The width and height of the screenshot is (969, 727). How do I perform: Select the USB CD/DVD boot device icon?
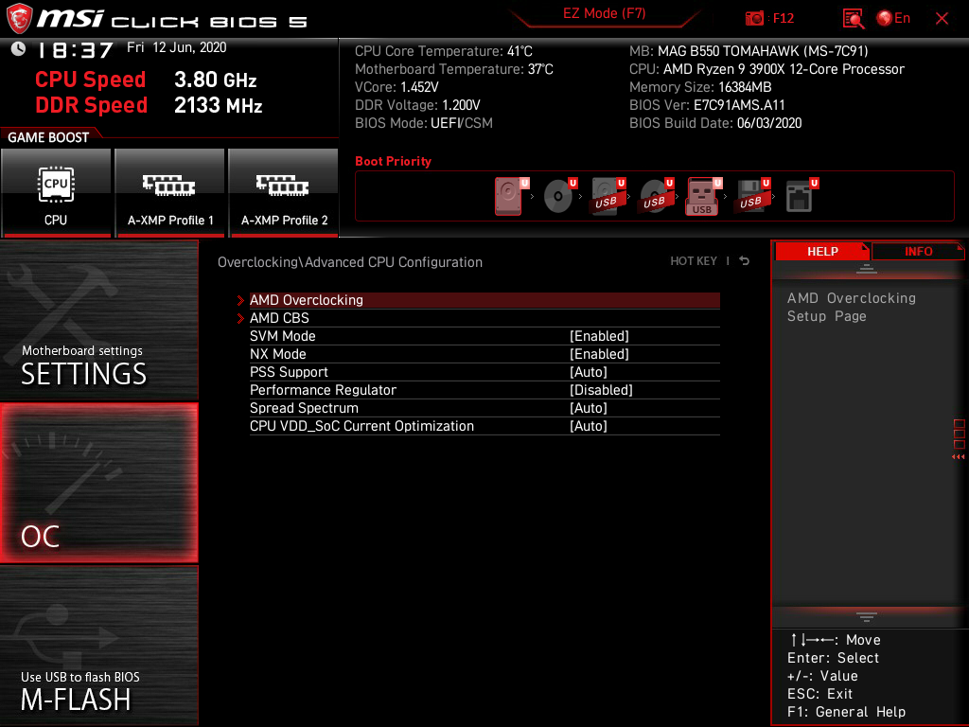tap(656, 196)
